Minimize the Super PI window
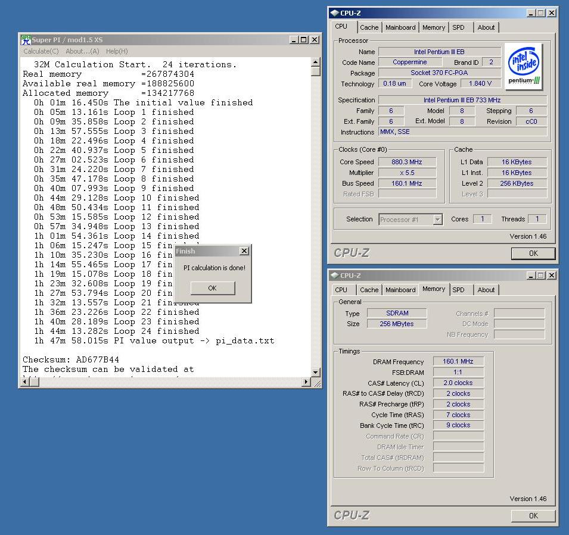The image size is (569, 535). [294, 40]
